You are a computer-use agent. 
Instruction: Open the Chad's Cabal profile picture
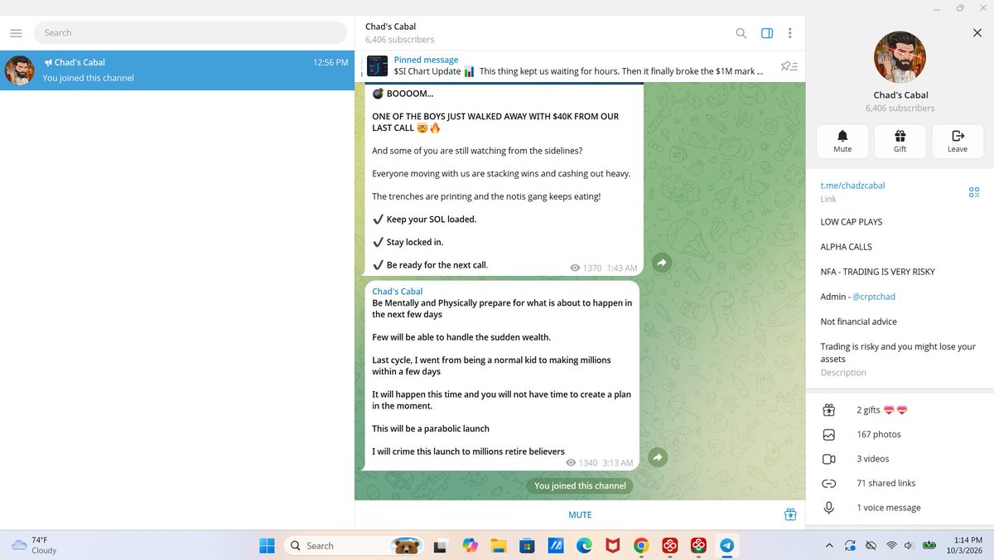point(900,57)
